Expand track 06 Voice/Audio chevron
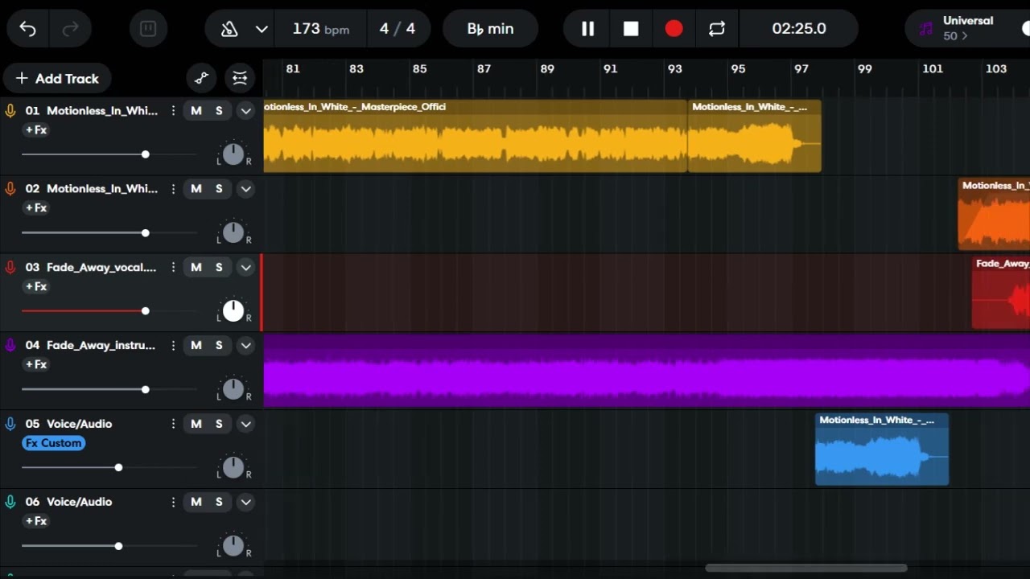The image size is (1030, 579). click(246, 502)
